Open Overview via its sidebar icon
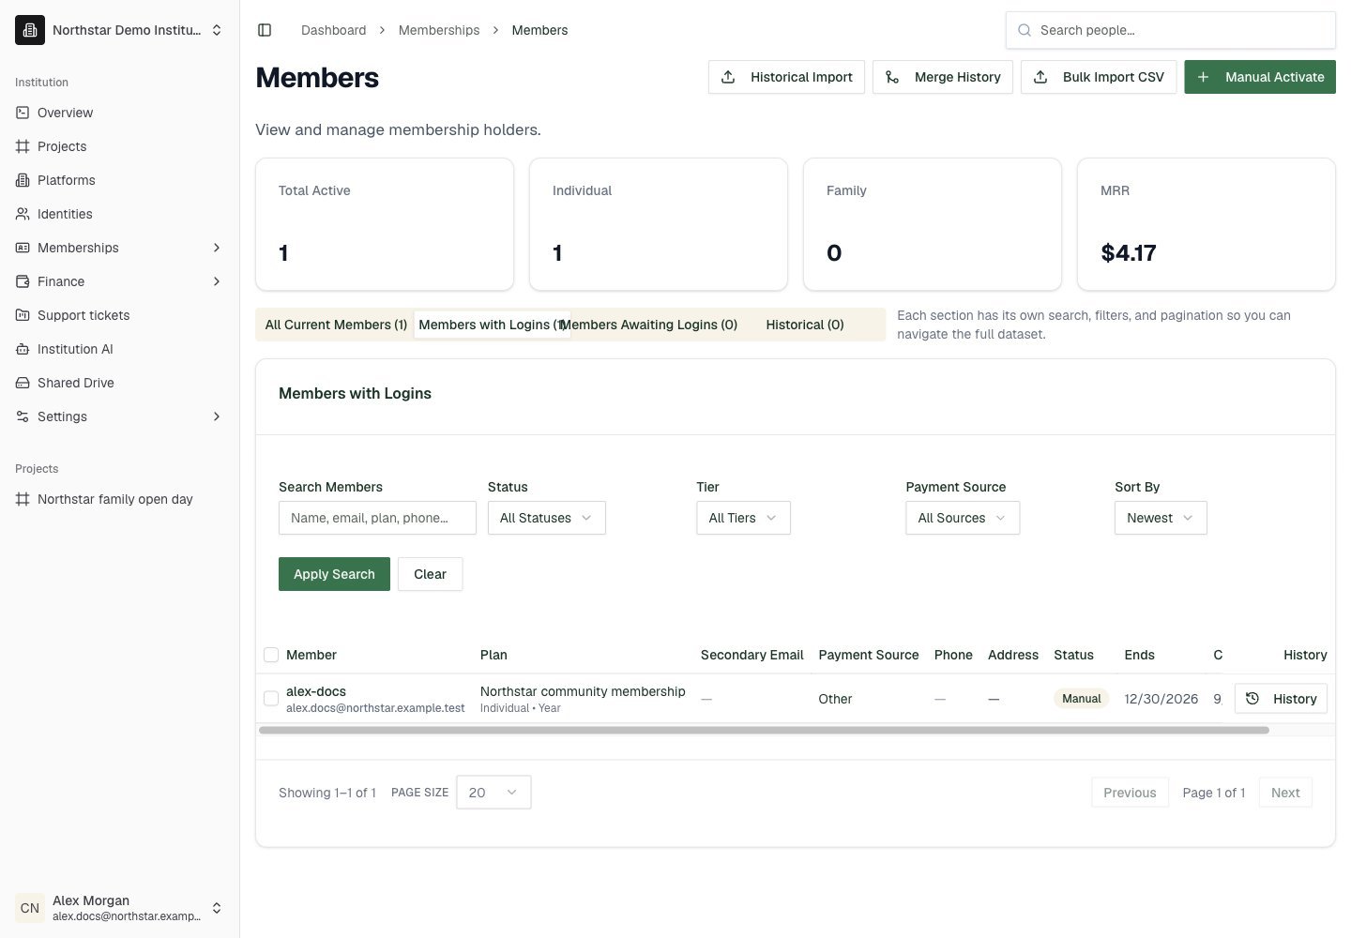Screen dimensions: 1351x938 [23, 113]
